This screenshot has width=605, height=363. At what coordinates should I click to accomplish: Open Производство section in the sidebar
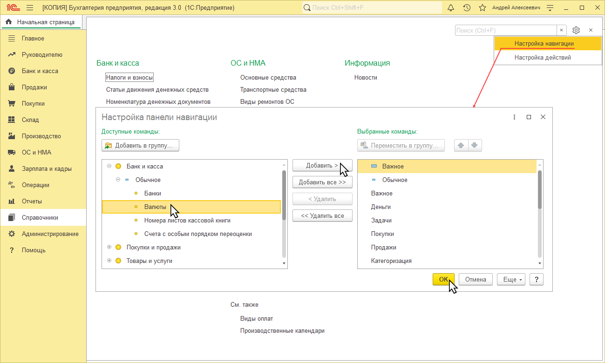coord(43,136)
